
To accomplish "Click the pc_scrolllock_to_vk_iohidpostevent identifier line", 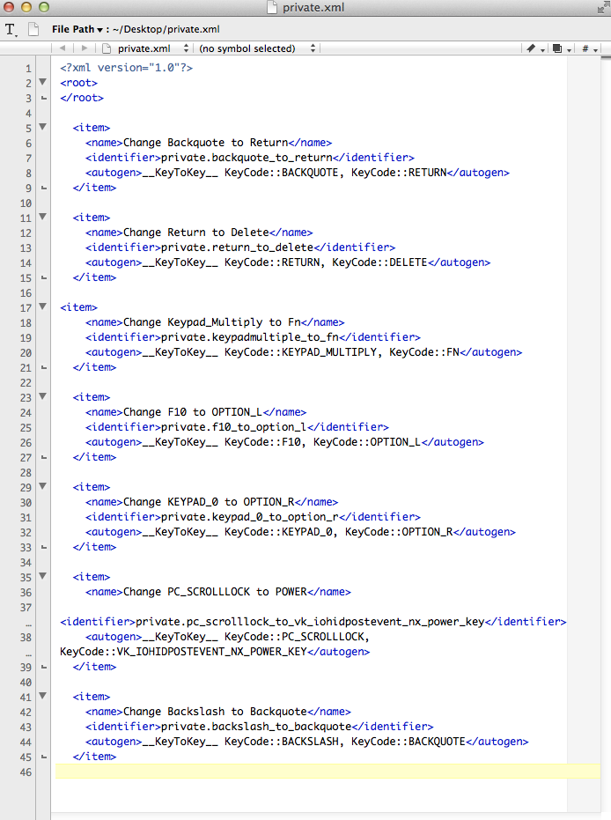I will point(313,622).
